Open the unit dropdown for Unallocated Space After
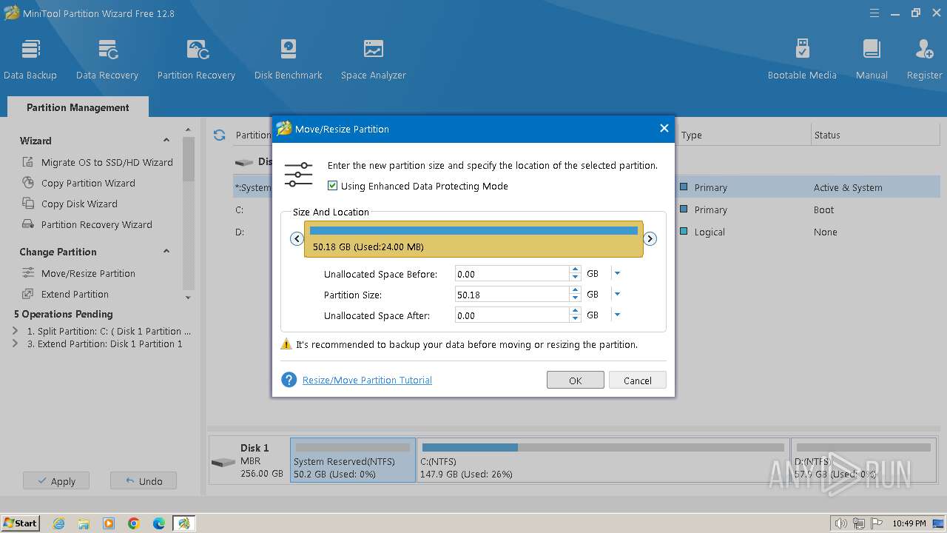 click(617, 315)
